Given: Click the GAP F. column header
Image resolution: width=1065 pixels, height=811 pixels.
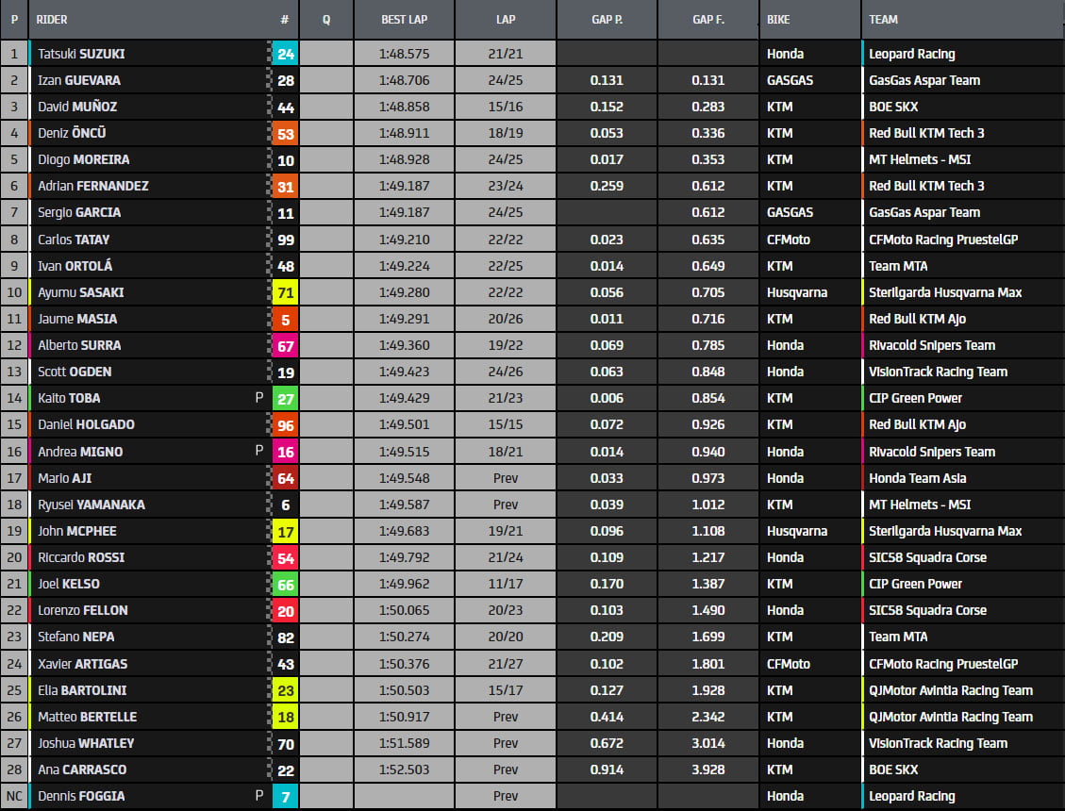Looking at the screenshot, I should 707,19.
